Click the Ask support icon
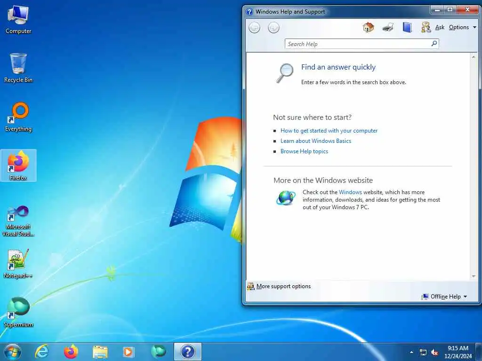Image resolution: width=482 pixels, height=361 pixels. tap(426, 27)
